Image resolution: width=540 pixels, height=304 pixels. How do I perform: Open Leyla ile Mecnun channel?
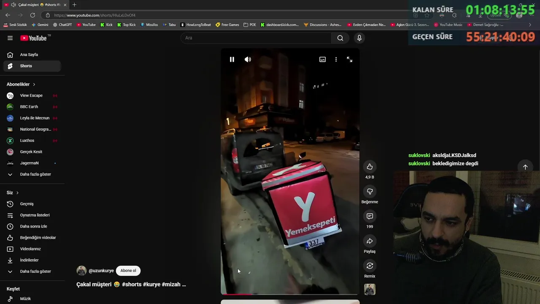point(32,118)
